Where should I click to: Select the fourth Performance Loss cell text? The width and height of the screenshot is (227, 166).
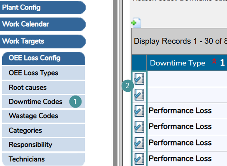[180, 158]
